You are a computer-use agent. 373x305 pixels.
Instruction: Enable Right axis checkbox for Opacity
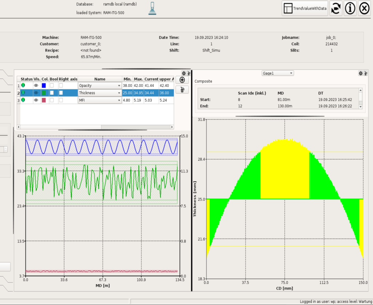[61, 86]
